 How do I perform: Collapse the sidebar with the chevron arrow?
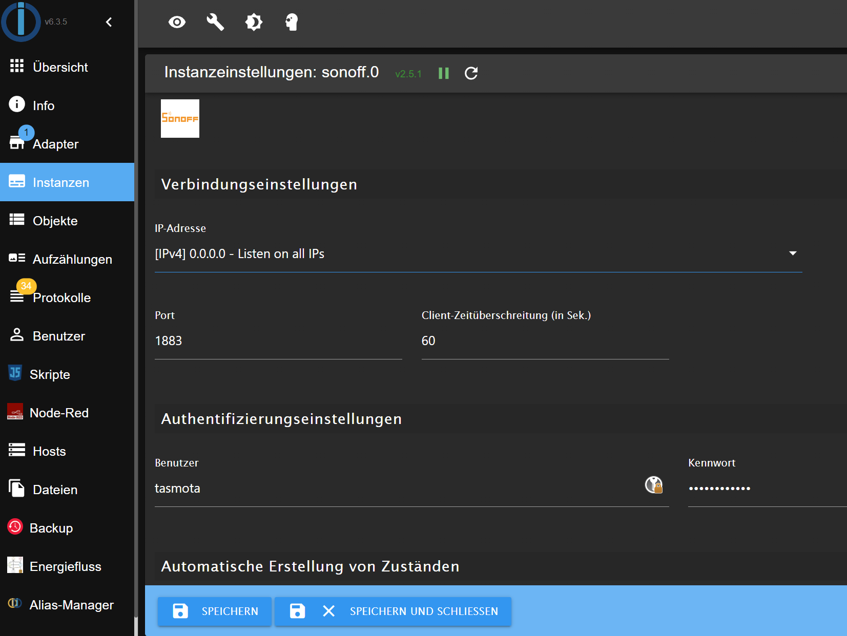click(109, 22)
